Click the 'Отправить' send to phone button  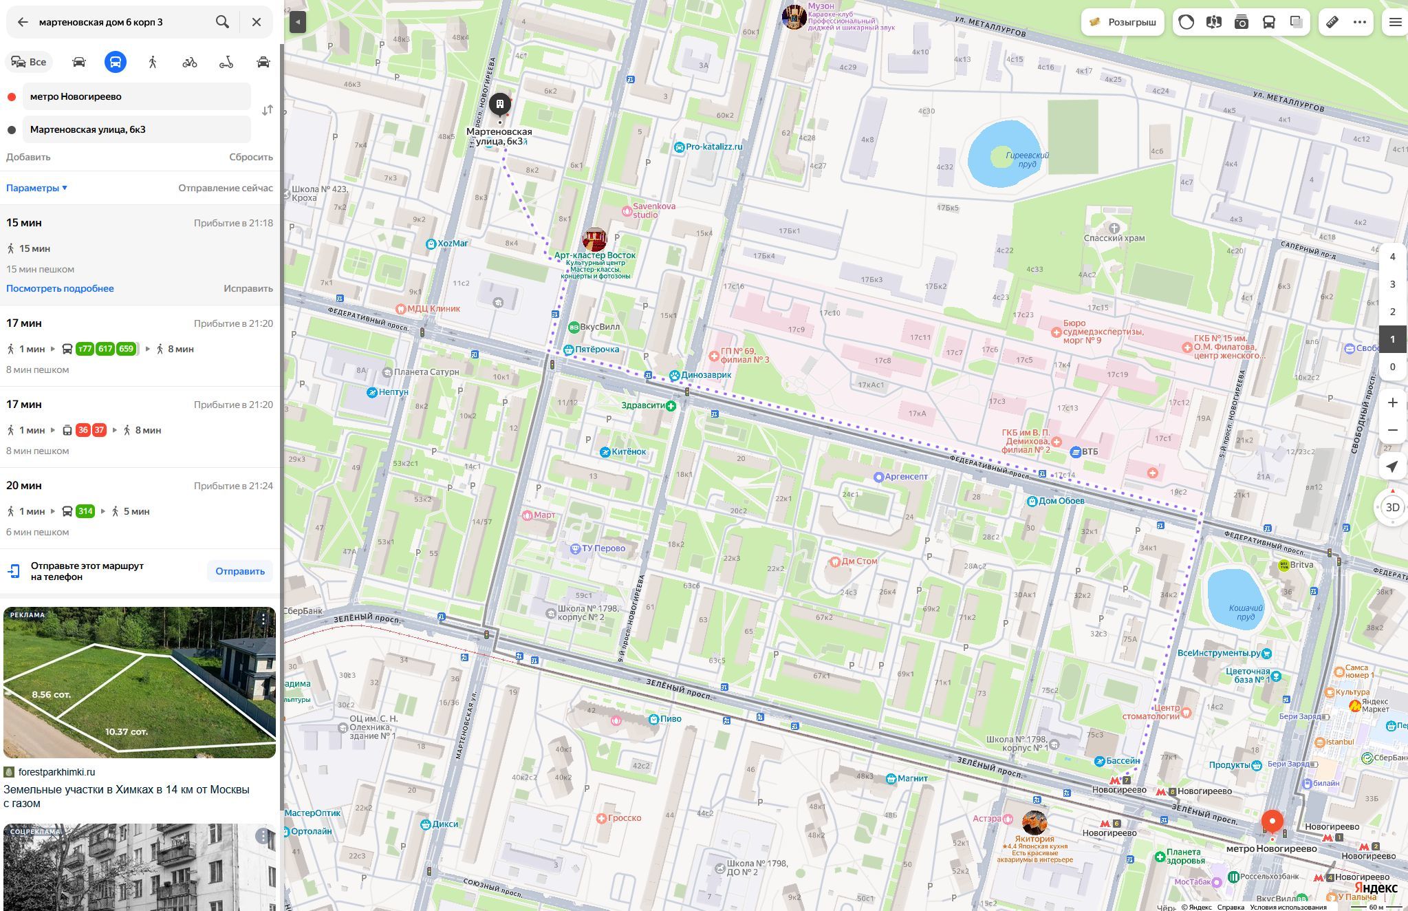(239, 571)
